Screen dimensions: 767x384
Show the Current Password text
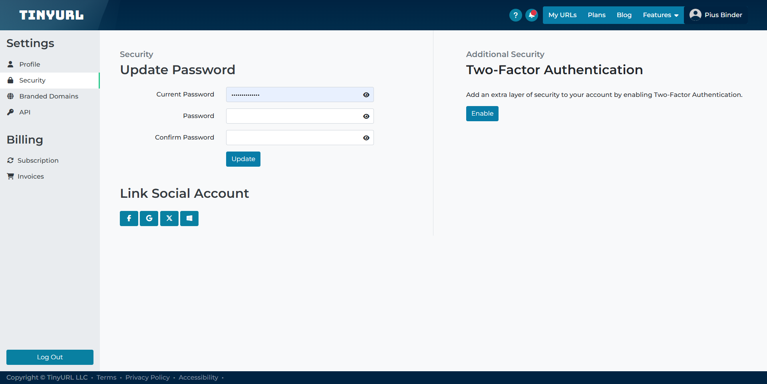tap(366, 95)
